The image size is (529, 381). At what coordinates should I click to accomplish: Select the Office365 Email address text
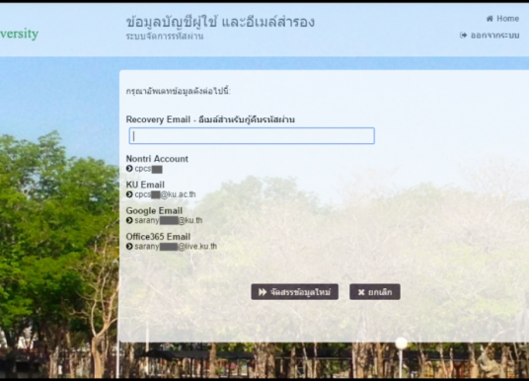176,247
